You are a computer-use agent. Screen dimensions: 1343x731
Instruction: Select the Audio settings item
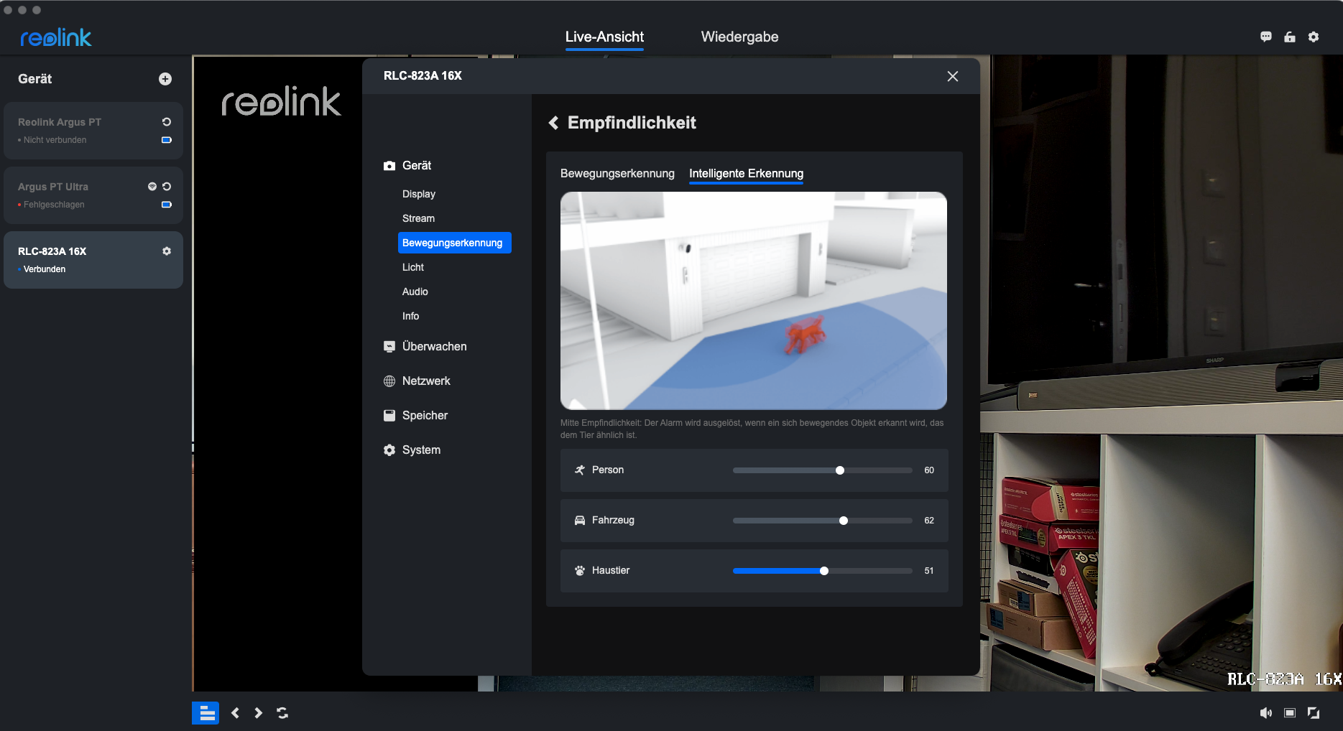pos(415,292)
